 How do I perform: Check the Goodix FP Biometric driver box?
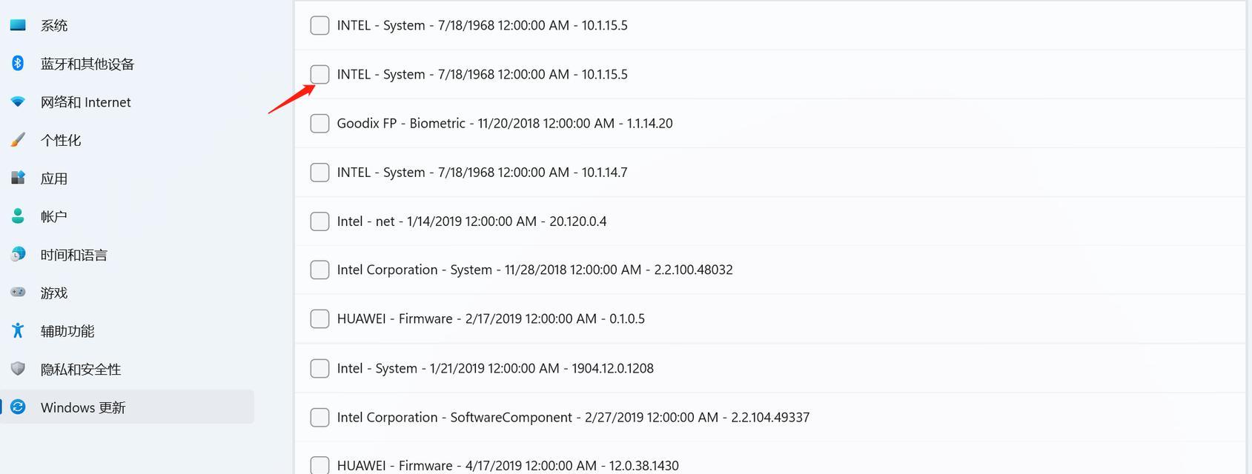click(319, 123)
